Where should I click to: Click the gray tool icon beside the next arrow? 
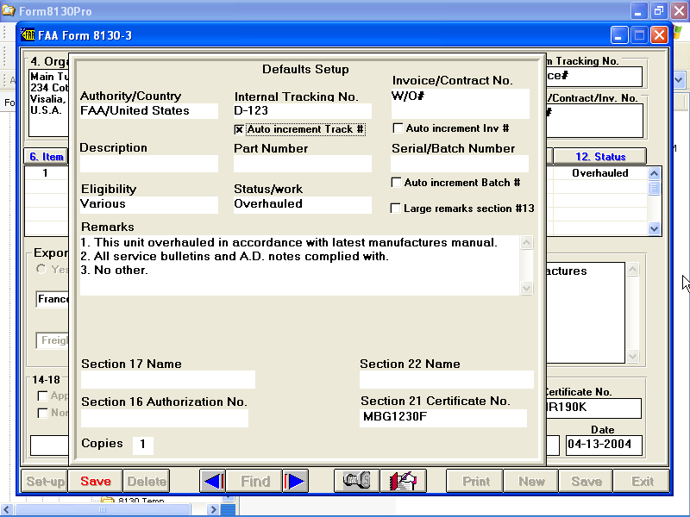[x=356, y=482]
